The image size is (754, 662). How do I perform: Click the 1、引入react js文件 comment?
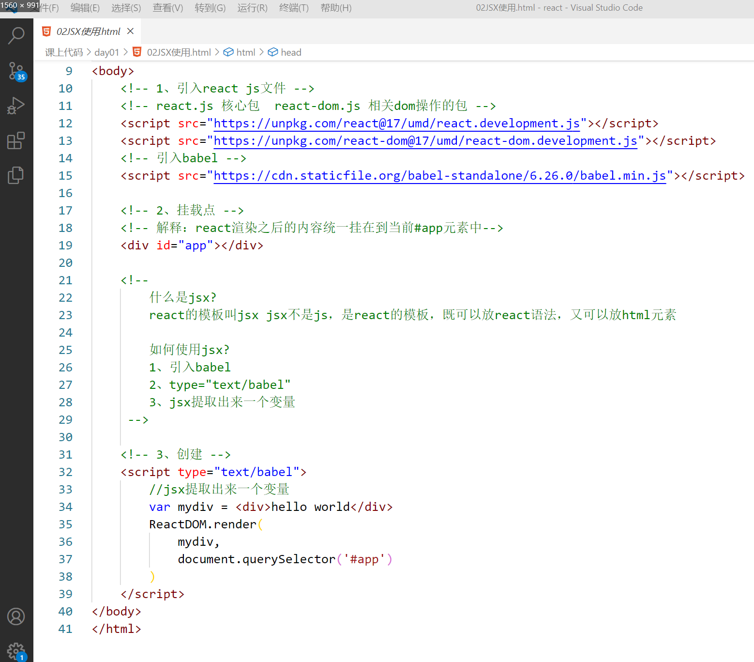pos(217,89)
